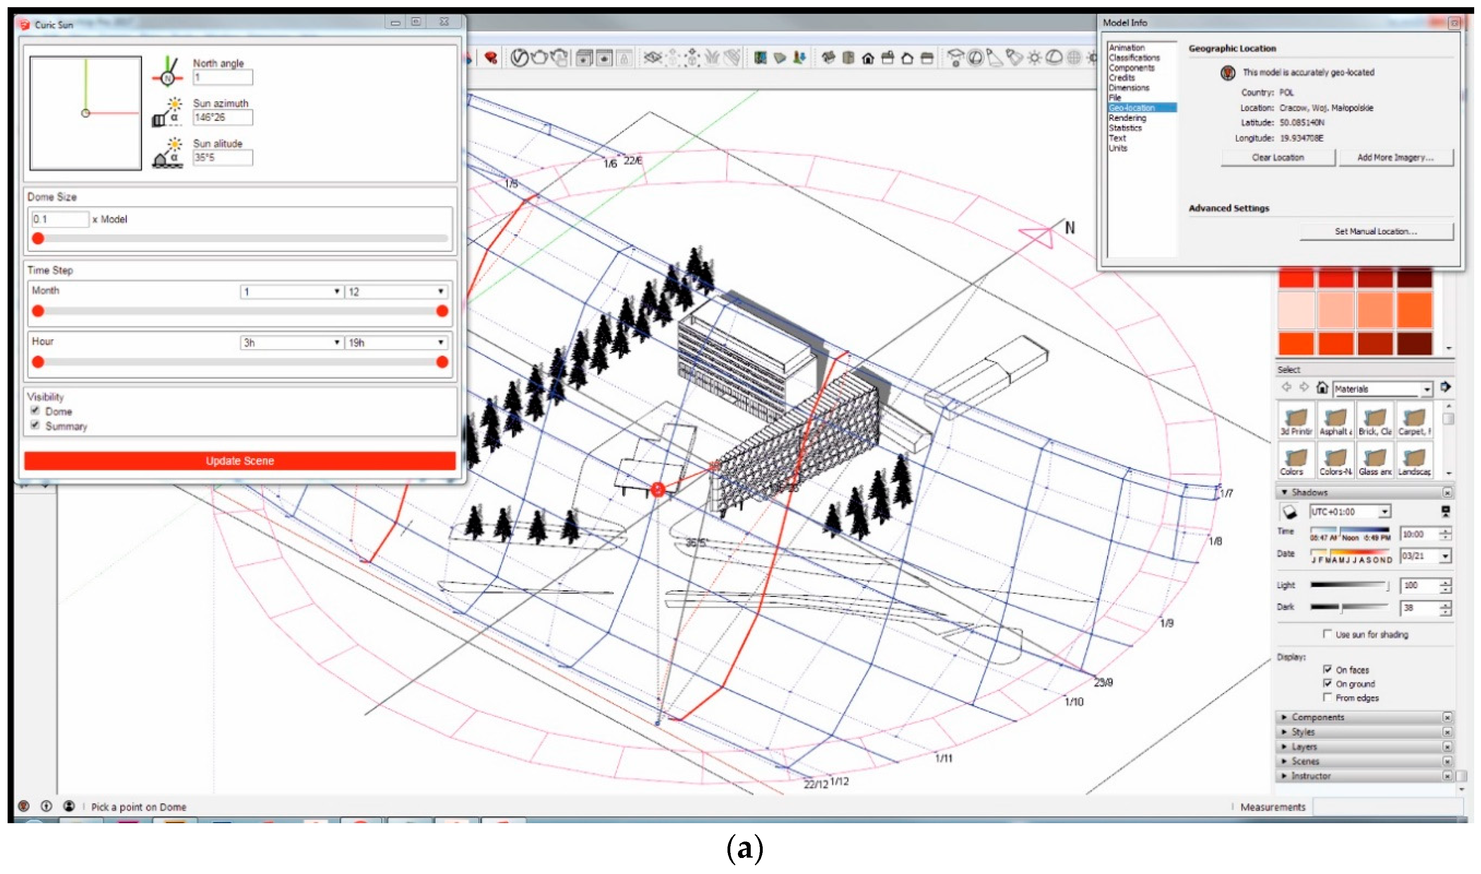Viewport: 1481px width, 874px height.
Task: Click the North angle input field
Action: [x=223, y=77]
